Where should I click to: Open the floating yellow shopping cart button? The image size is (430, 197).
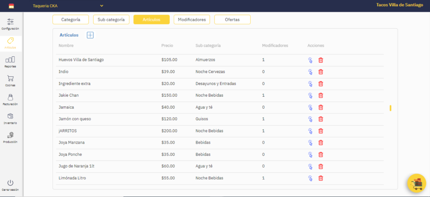(417, 184)
